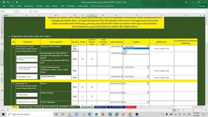Open Chrome from taskbar
Screen dimensions: 208x117
tap(130, 114)
